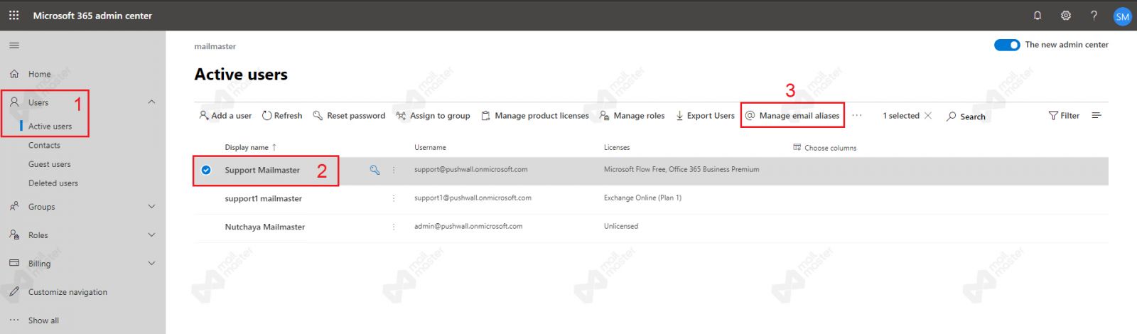Click Manage product licenses
The width and height of the screenshot is (1137, 334).
pos(535,115)
